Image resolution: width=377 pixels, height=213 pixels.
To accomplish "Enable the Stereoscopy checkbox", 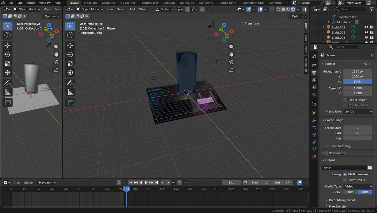I will (x=326, y=153).
